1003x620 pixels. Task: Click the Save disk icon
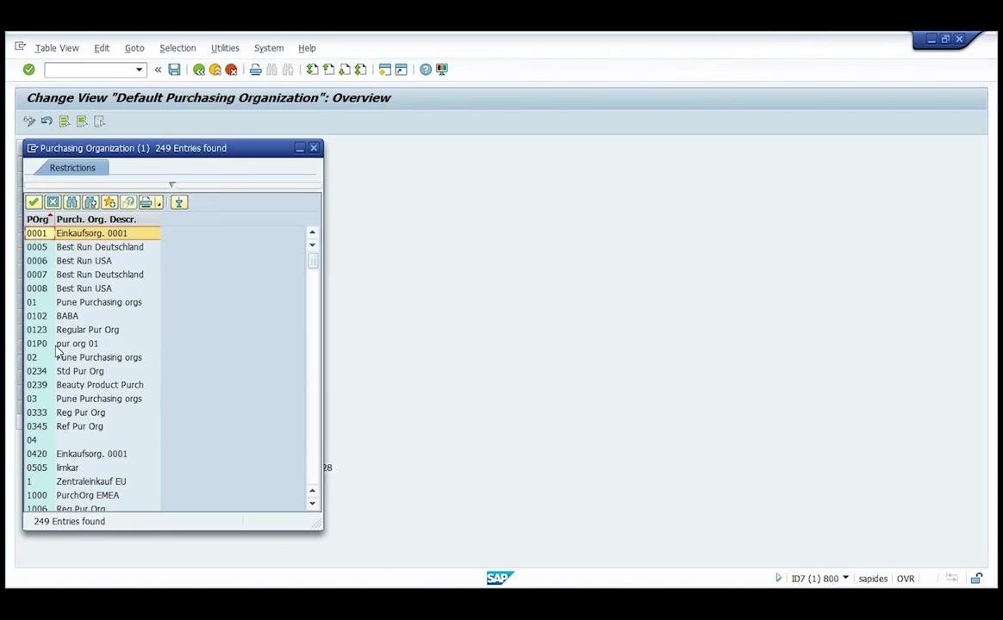point(174,70)
